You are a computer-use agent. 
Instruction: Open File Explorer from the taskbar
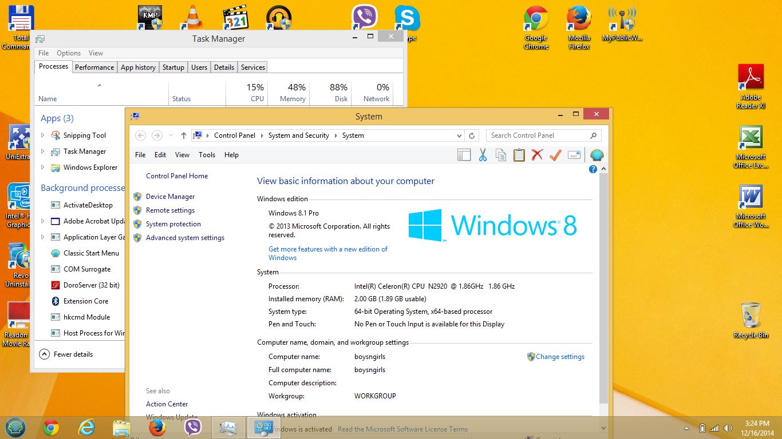point(122,428)
